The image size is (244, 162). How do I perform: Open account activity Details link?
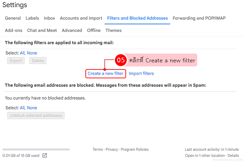click(x=233, y=156)
